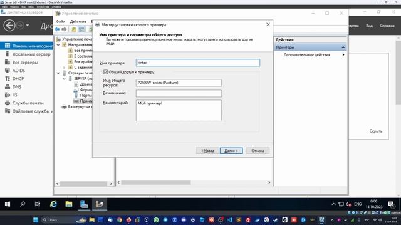401x225 pixels.
Task: Click the Server Manager back arrow
Action: pyautogui.click(x=9, y=26)
